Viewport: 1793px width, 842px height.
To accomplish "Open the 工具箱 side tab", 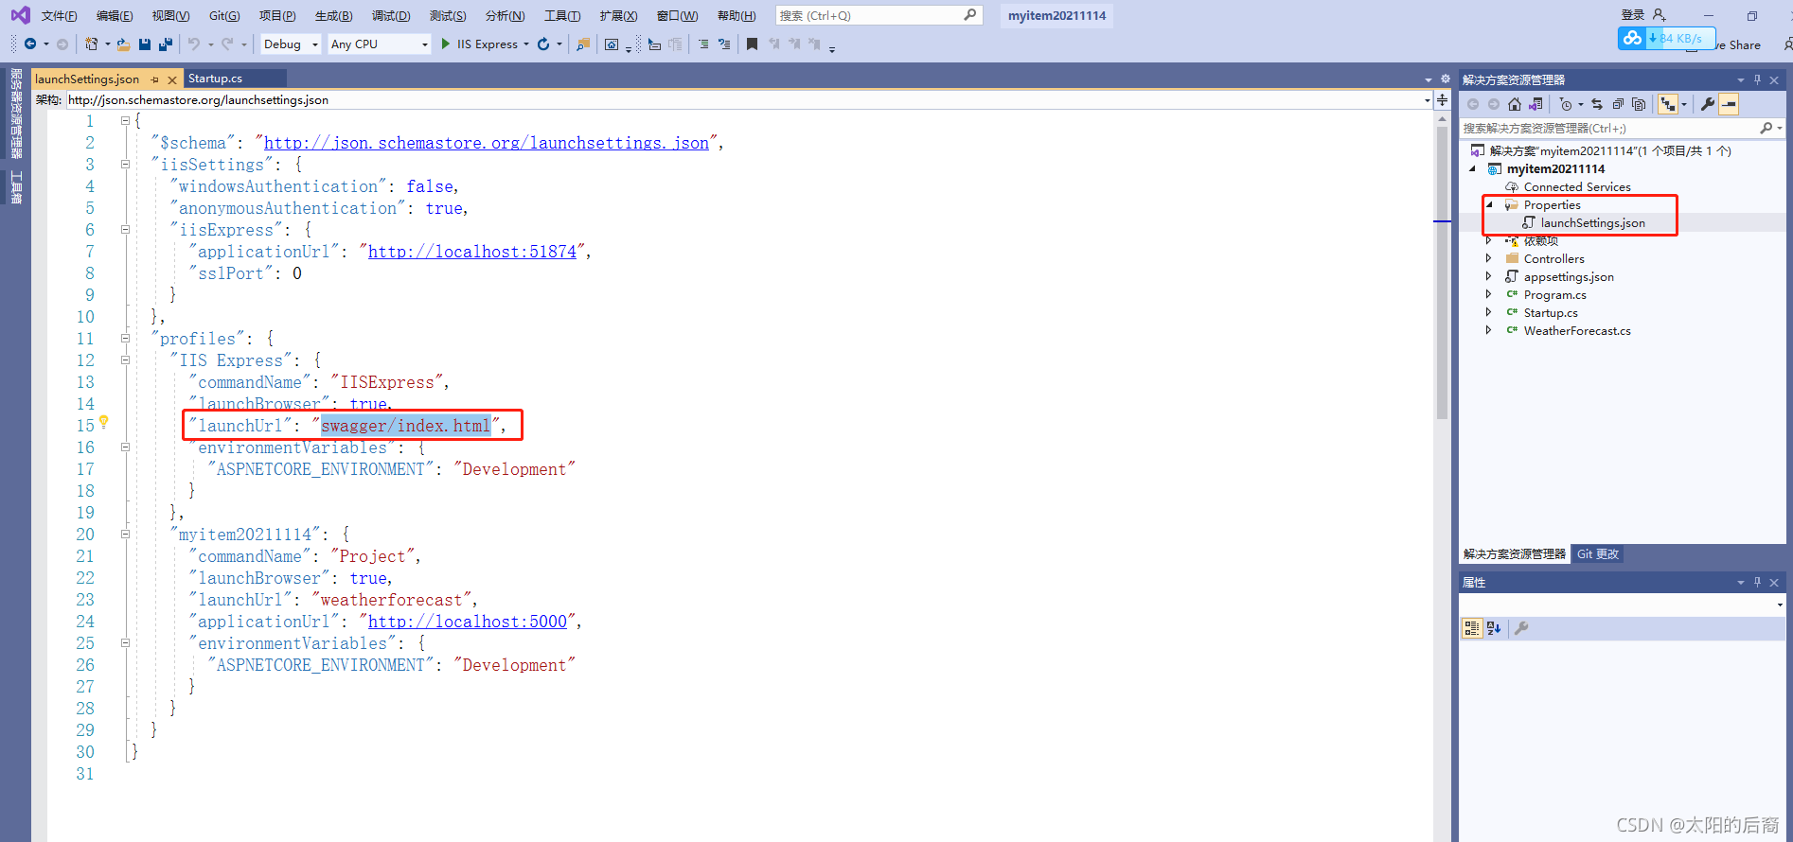I will tap(15, 186).
